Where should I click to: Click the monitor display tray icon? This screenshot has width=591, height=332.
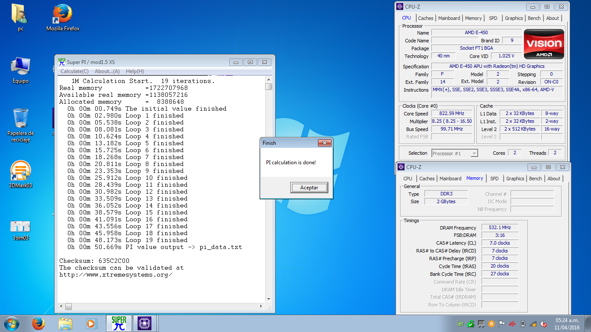[x=481, y=324]
